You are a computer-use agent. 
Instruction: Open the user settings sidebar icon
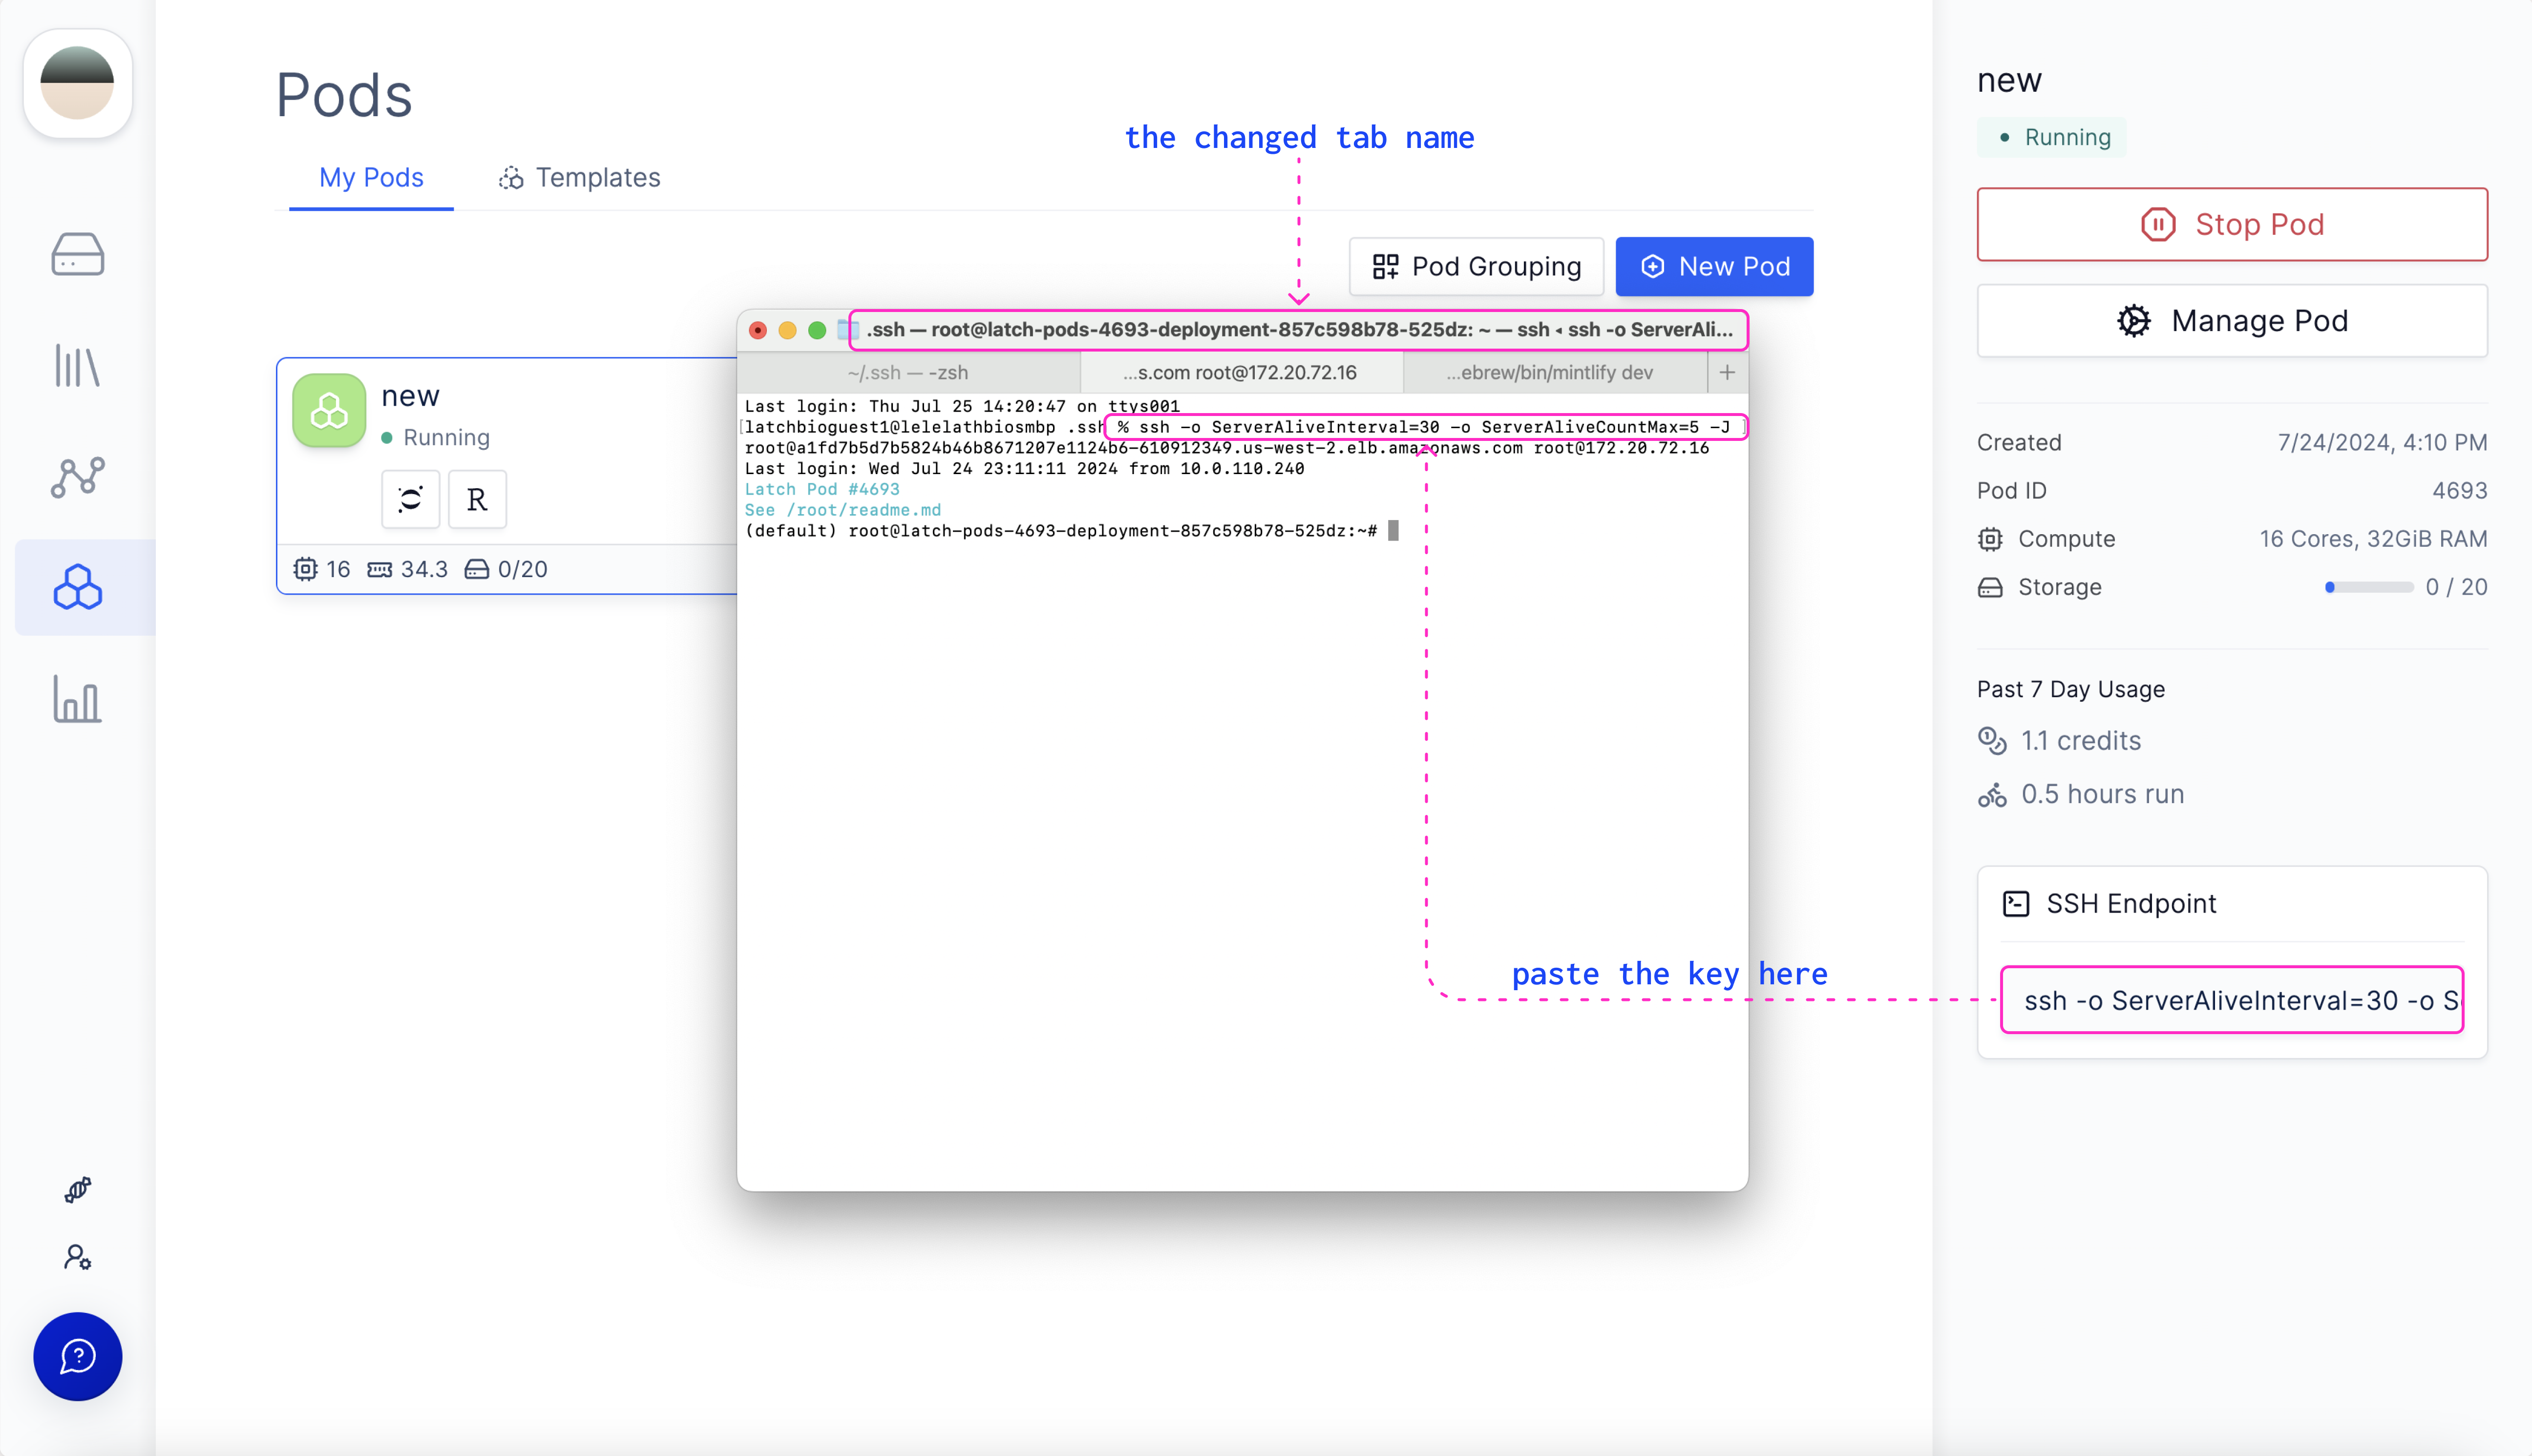[77, 1257]
